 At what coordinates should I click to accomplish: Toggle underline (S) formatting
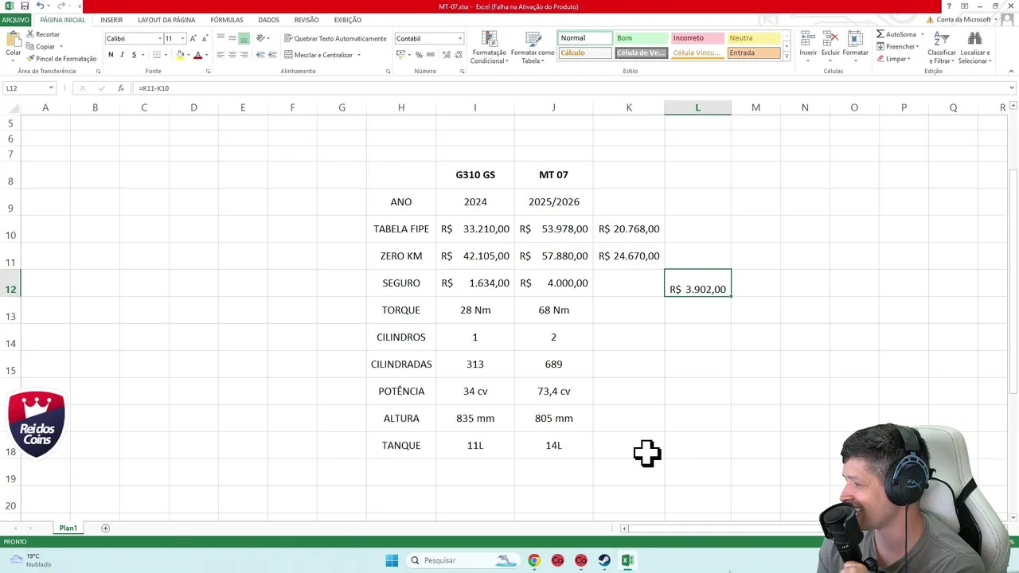coord(134,55)
